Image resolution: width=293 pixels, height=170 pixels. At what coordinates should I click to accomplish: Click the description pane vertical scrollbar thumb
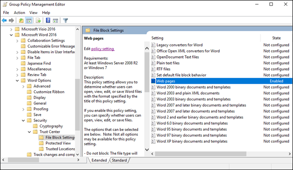147,72
